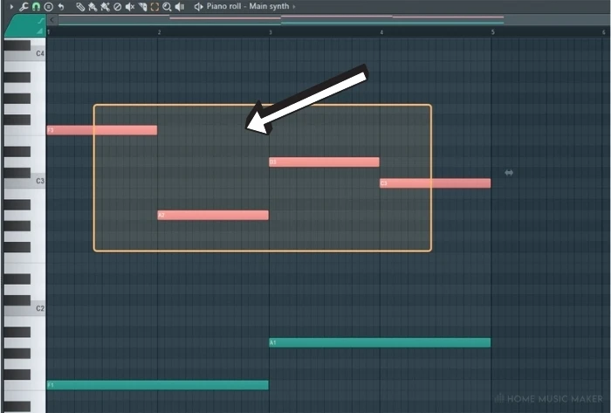
Task: Click bar 4 on the timeline ruler
Action: (381, 32)
